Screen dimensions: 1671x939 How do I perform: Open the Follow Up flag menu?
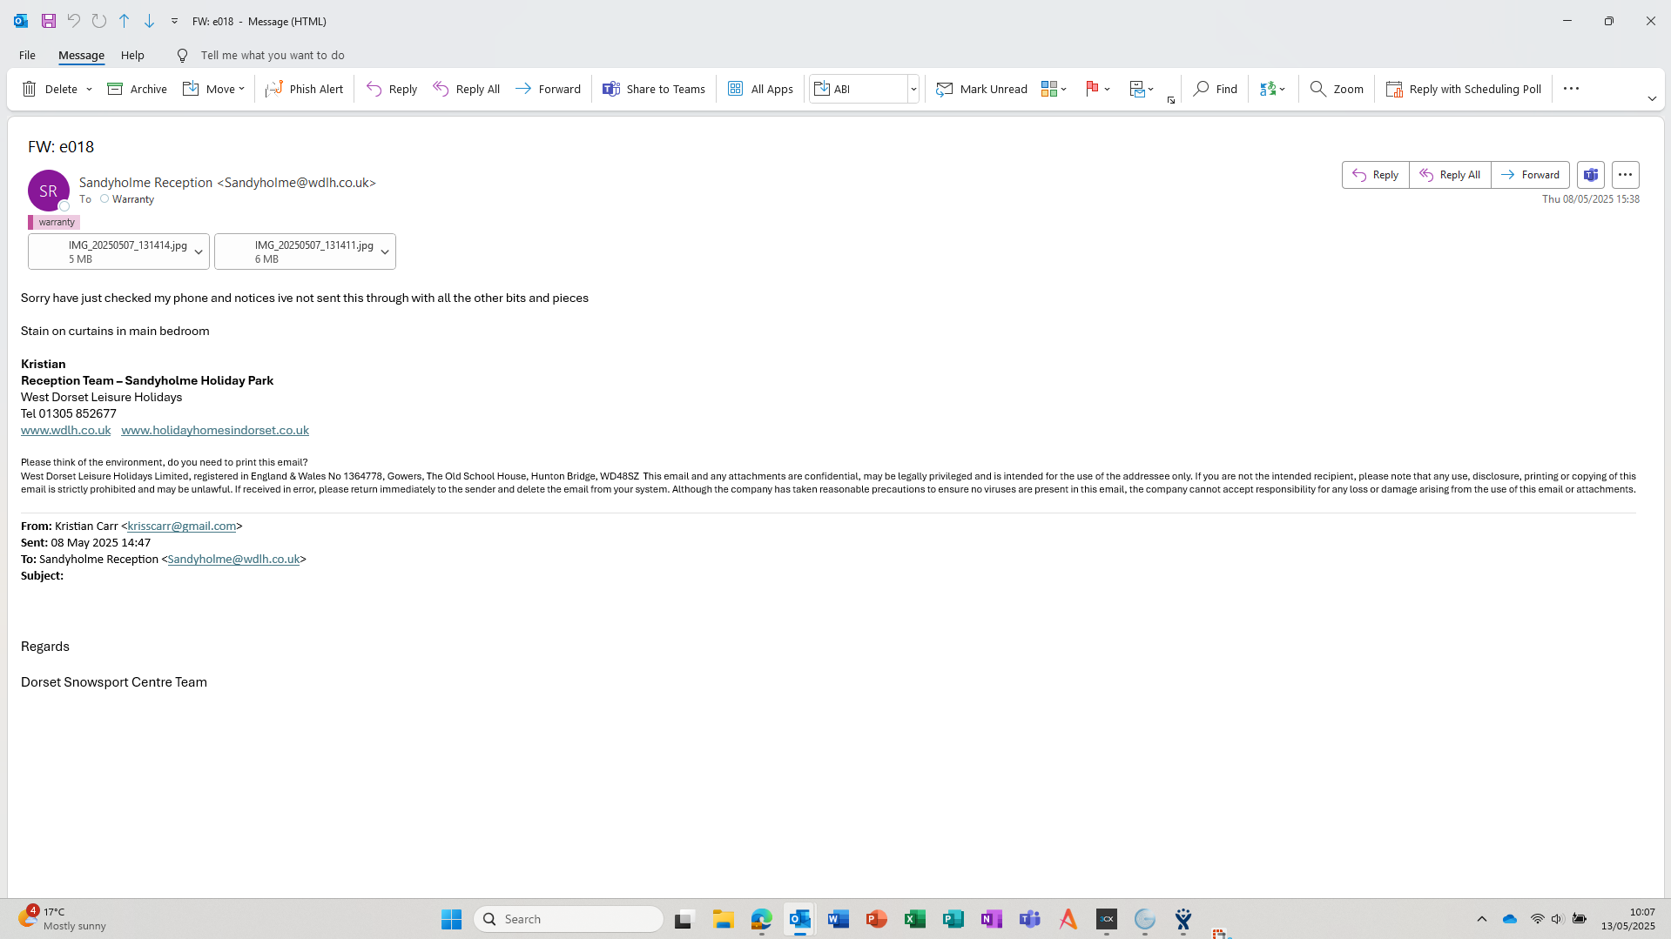click(1098, 89)
